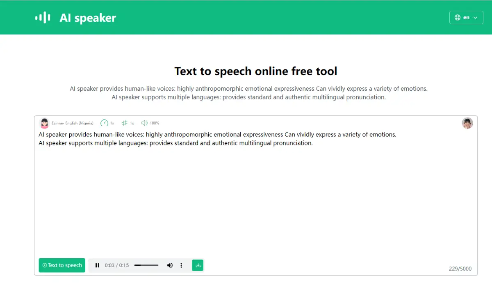Download the generated audio file

click(198, 265)
